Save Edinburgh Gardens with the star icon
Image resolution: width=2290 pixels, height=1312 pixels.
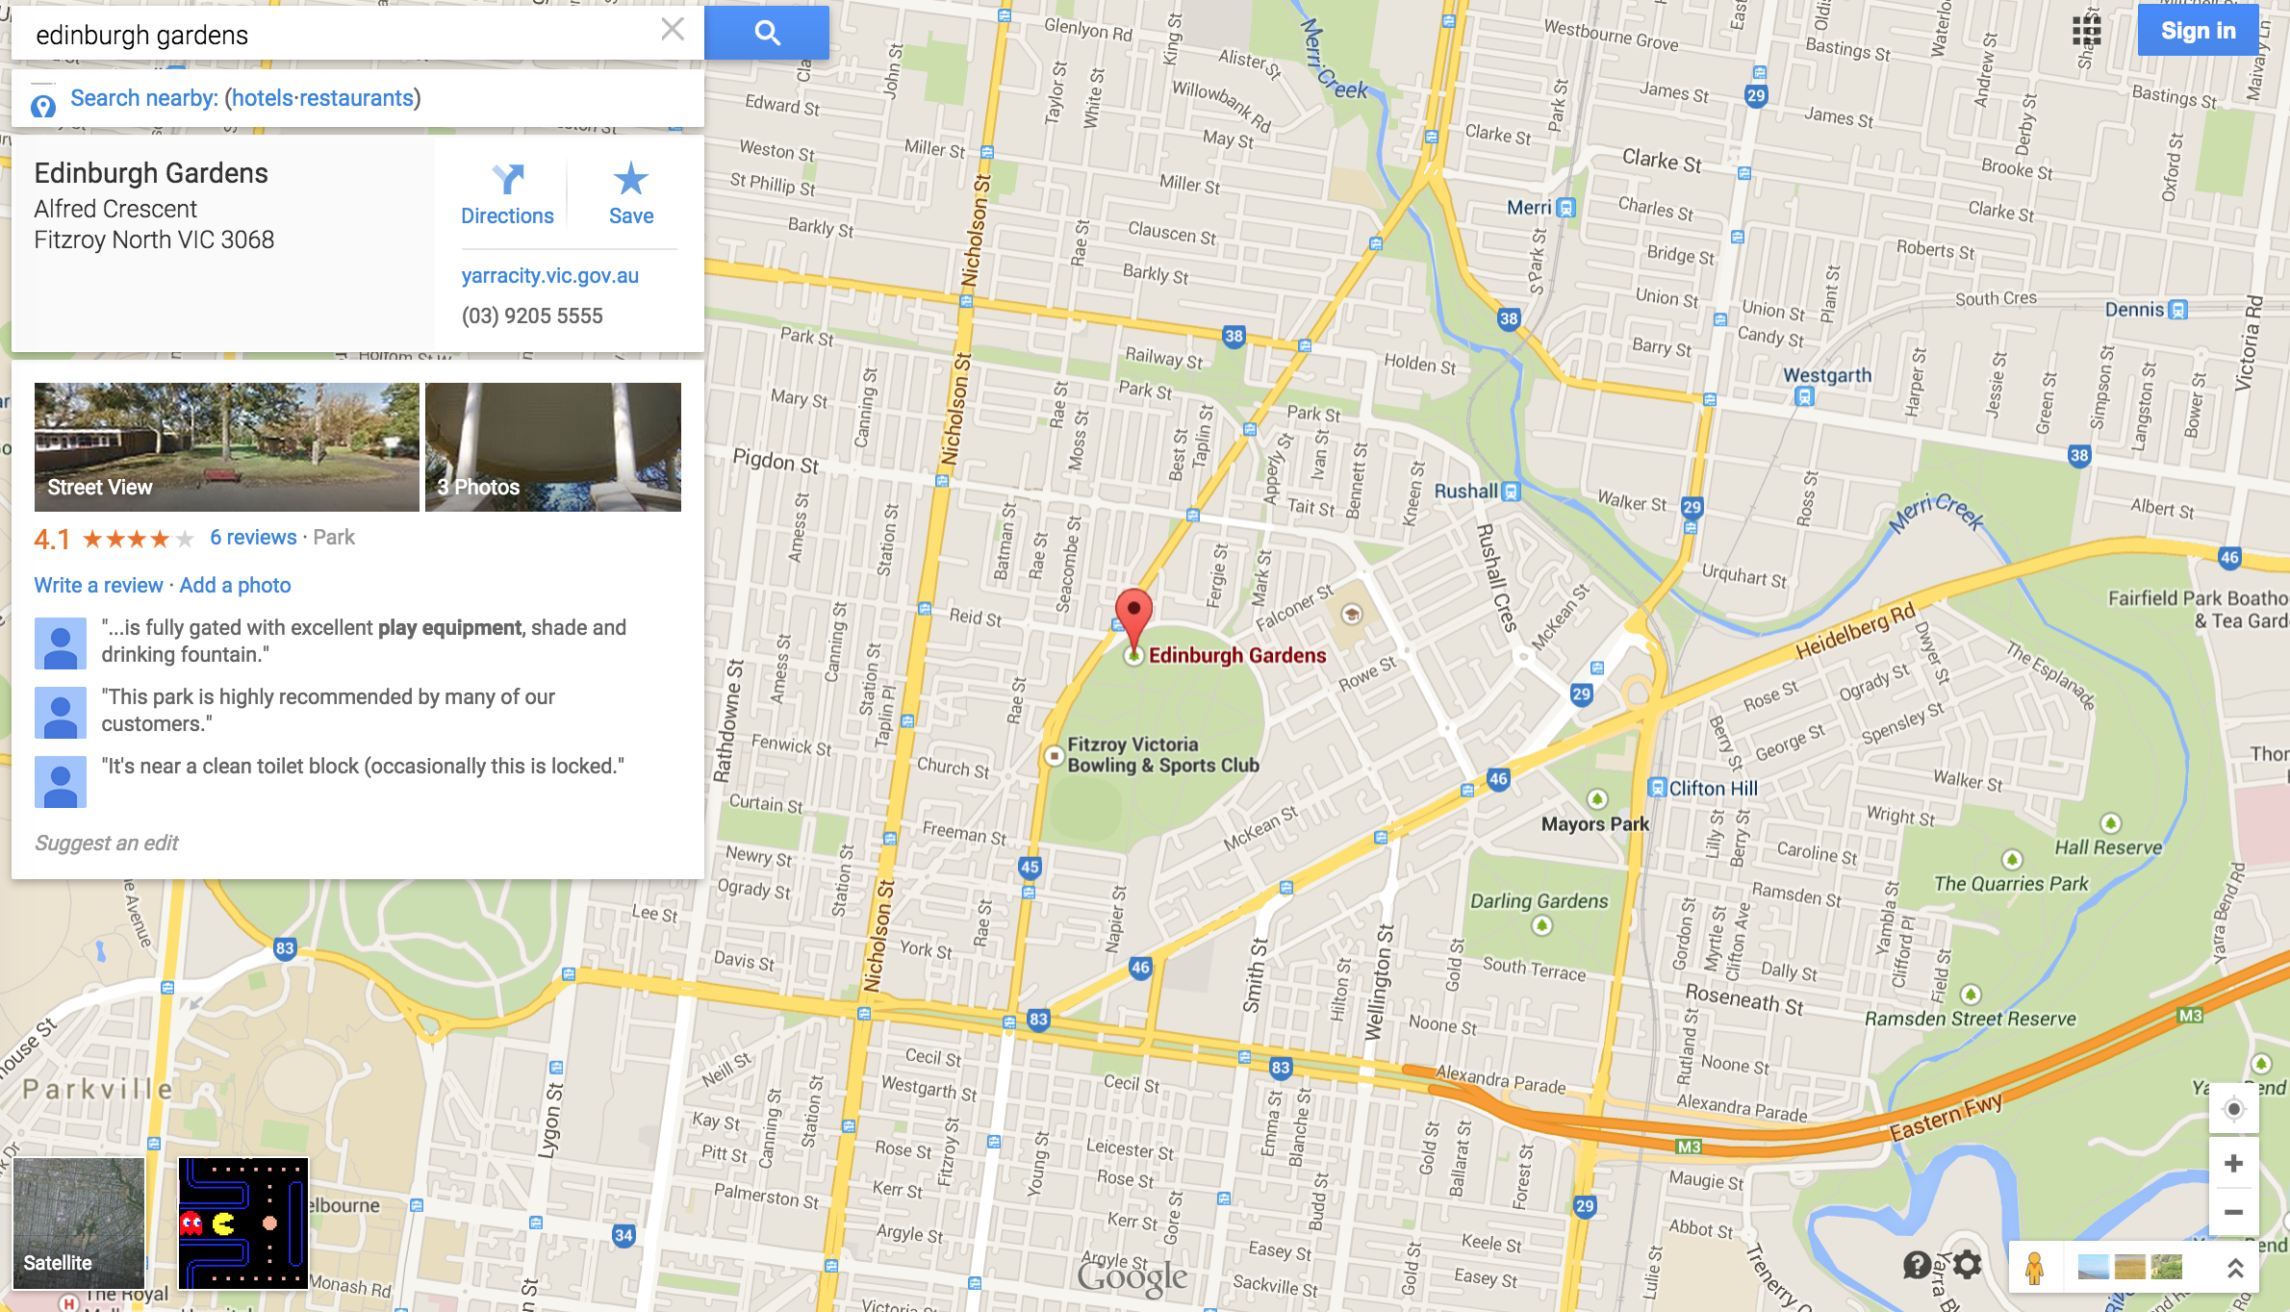(631, 194)
